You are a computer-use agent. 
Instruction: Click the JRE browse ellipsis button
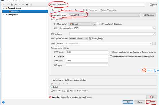154,44
